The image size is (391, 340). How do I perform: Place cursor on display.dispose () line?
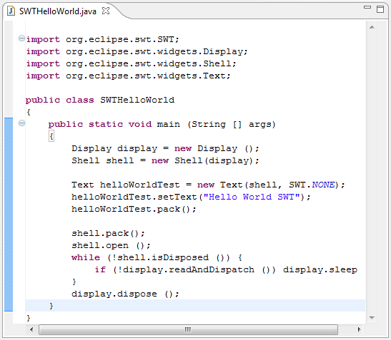(125, 294)
